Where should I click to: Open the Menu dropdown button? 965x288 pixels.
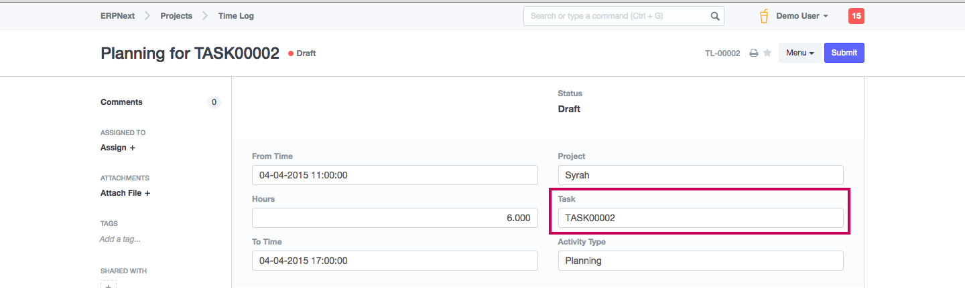(799, 53)
